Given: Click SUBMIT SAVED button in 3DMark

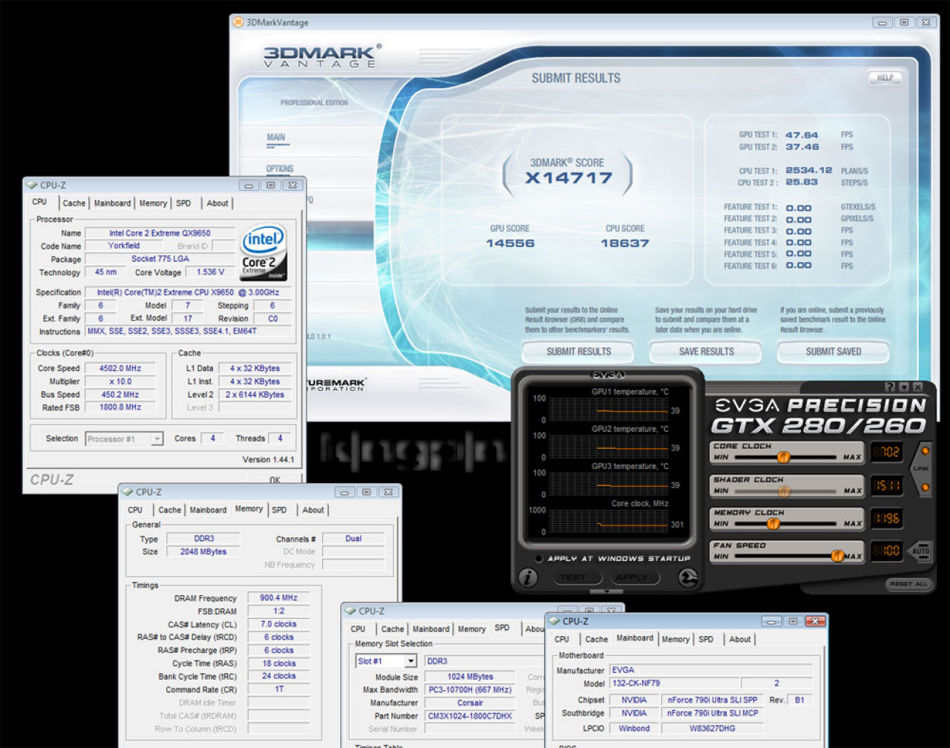Looking at the screenshot, I should [833, 352].
